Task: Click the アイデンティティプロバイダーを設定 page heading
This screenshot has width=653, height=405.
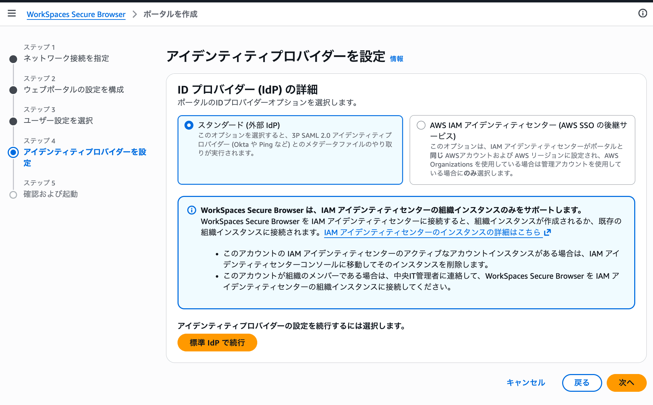Action: pyautogui.click(x=276, y=56)
